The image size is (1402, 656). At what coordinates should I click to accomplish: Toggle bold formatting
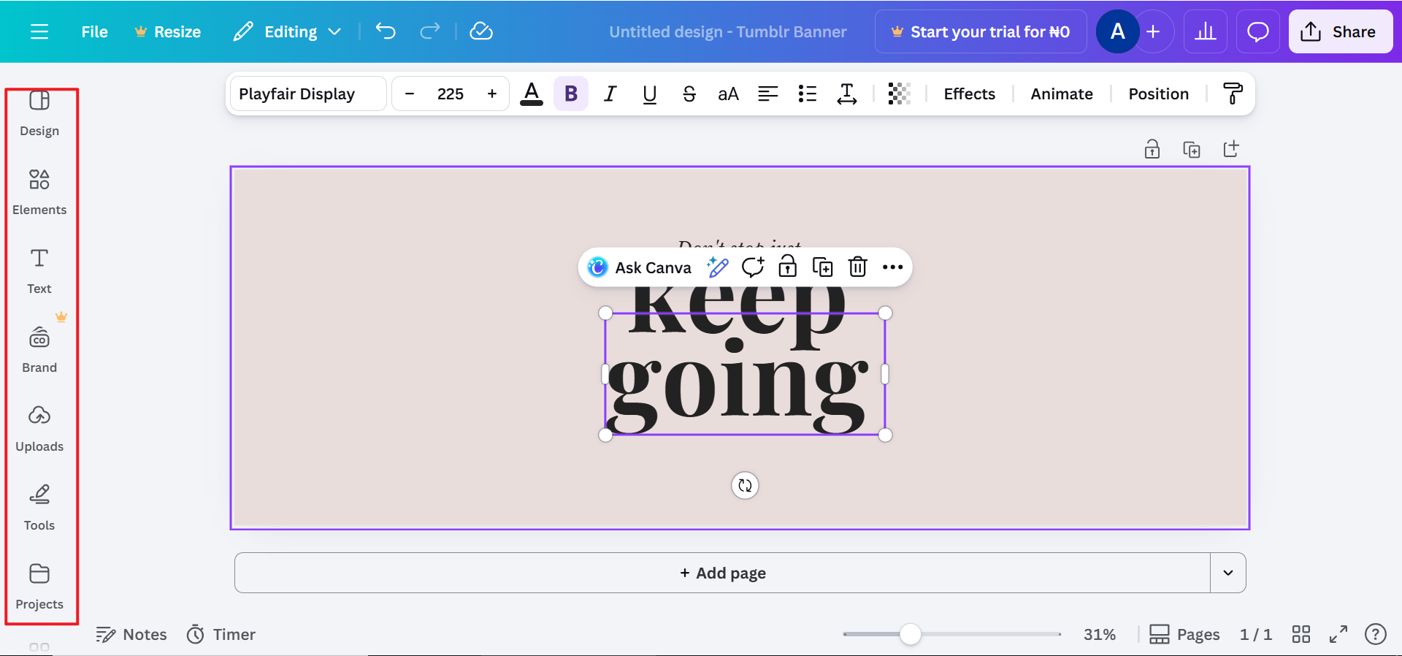click(571, 94)
